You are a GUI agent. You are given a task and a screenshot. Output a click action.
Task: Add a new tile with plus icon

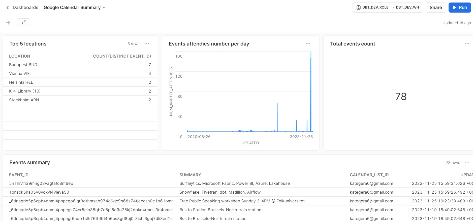8,23
